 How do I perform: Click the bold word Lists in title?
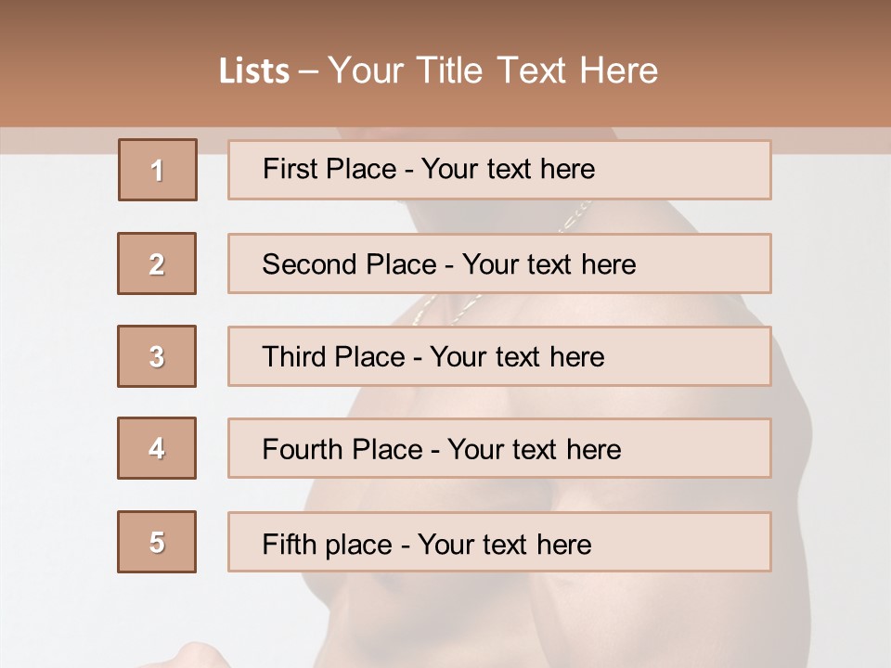(254, 71)
